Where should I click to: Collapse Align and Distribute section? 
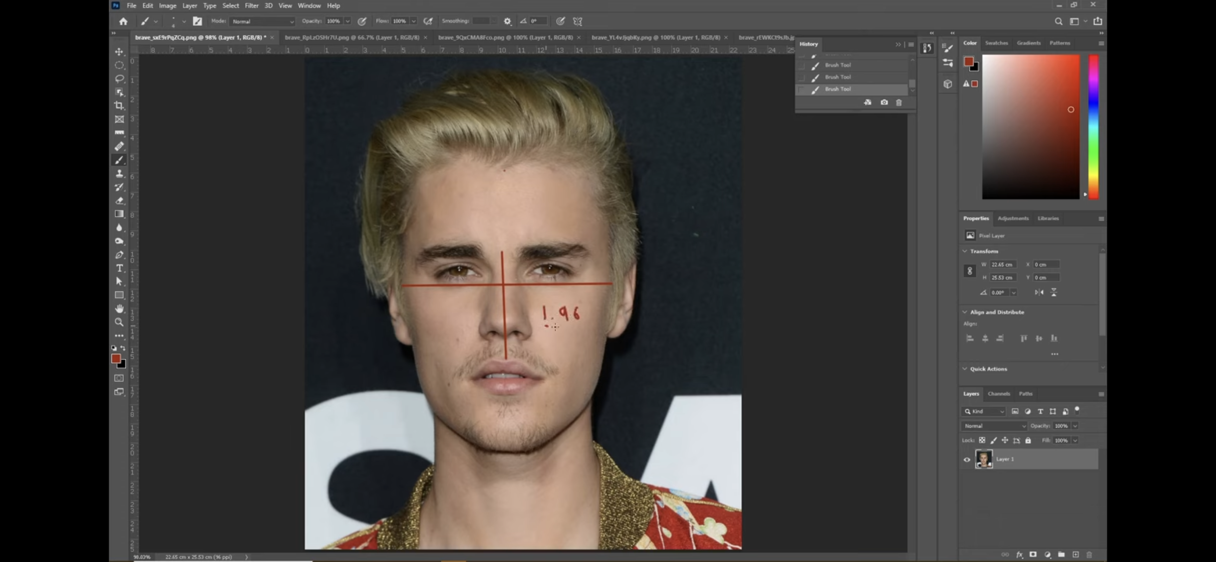click(965, 312)
